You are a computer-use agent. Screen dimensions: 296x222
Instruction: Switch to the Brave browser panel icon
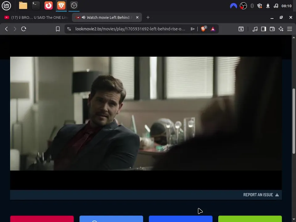click(61, 6)
